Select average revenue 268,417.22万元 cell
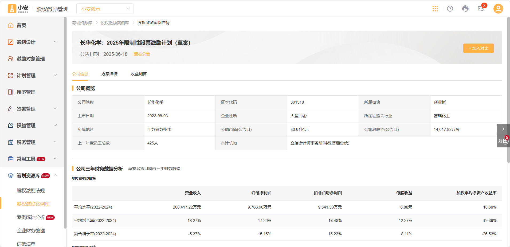 click(x=187, y=207)
